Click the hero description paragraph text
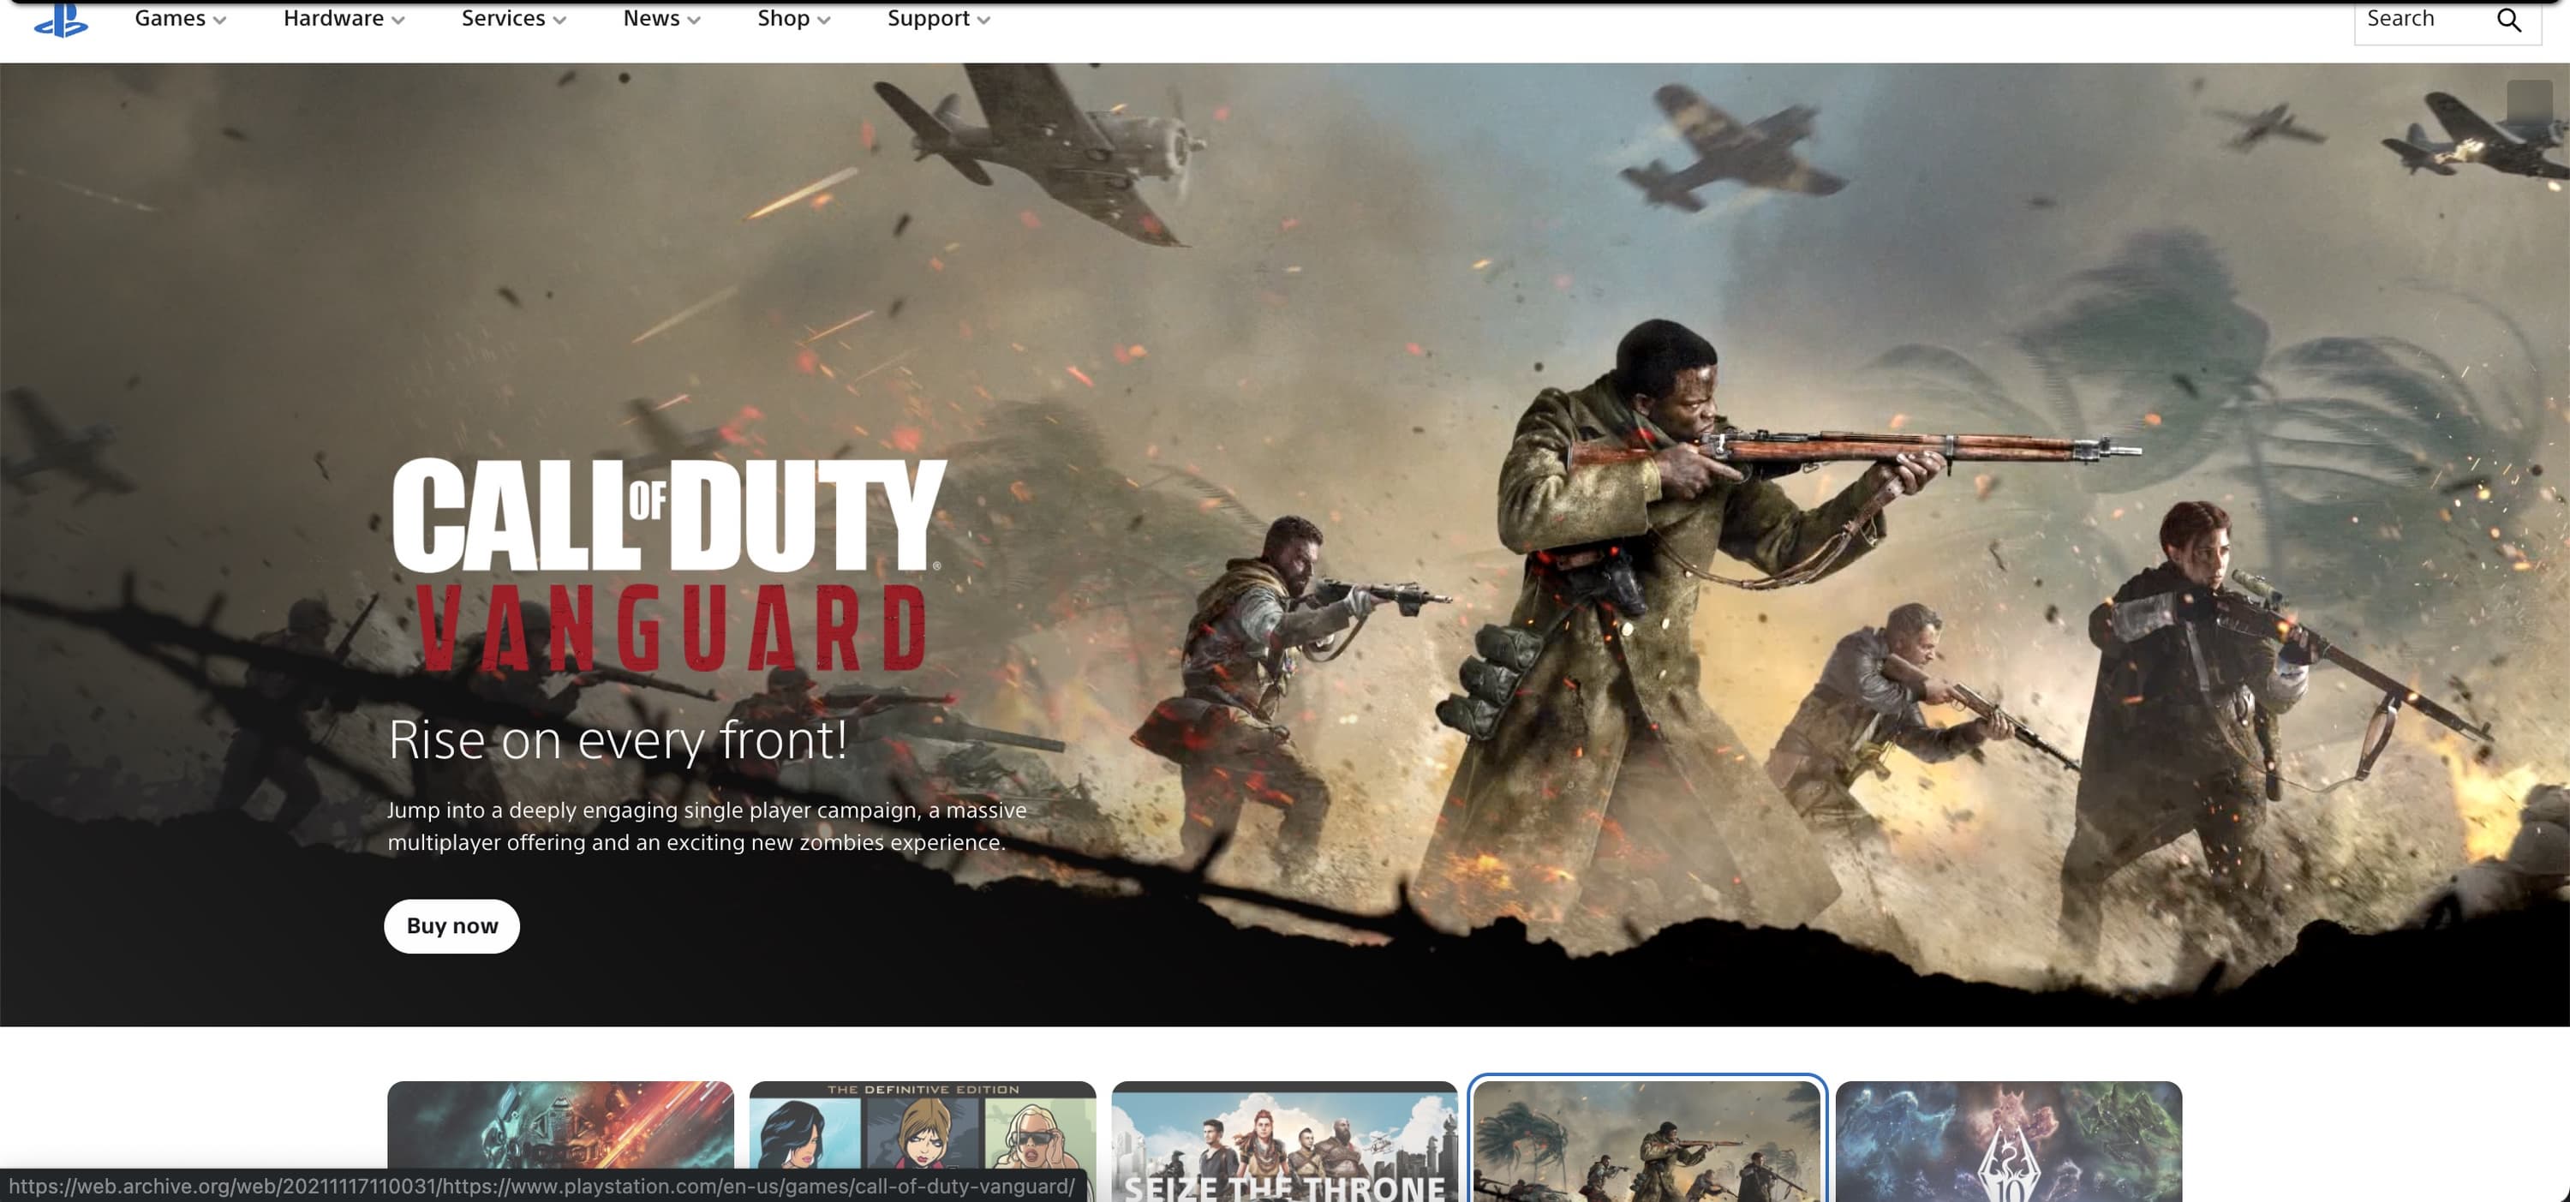The width and height of the screenshot is (2570, 1202). point(707,826)
